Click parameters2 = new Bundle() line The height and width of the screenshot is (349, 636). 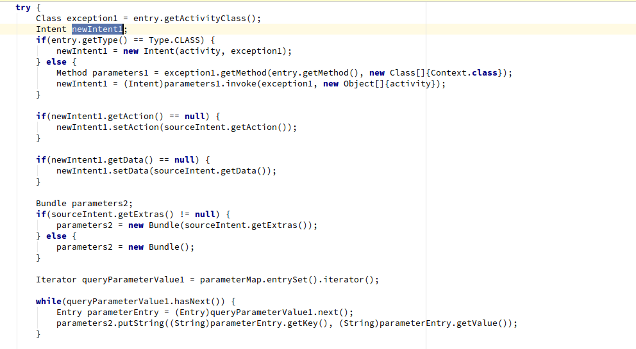[125, 247]
